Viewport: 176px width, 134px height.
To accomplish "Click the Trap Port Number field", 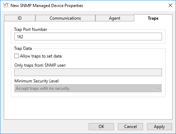I will (x=88, y=36).
